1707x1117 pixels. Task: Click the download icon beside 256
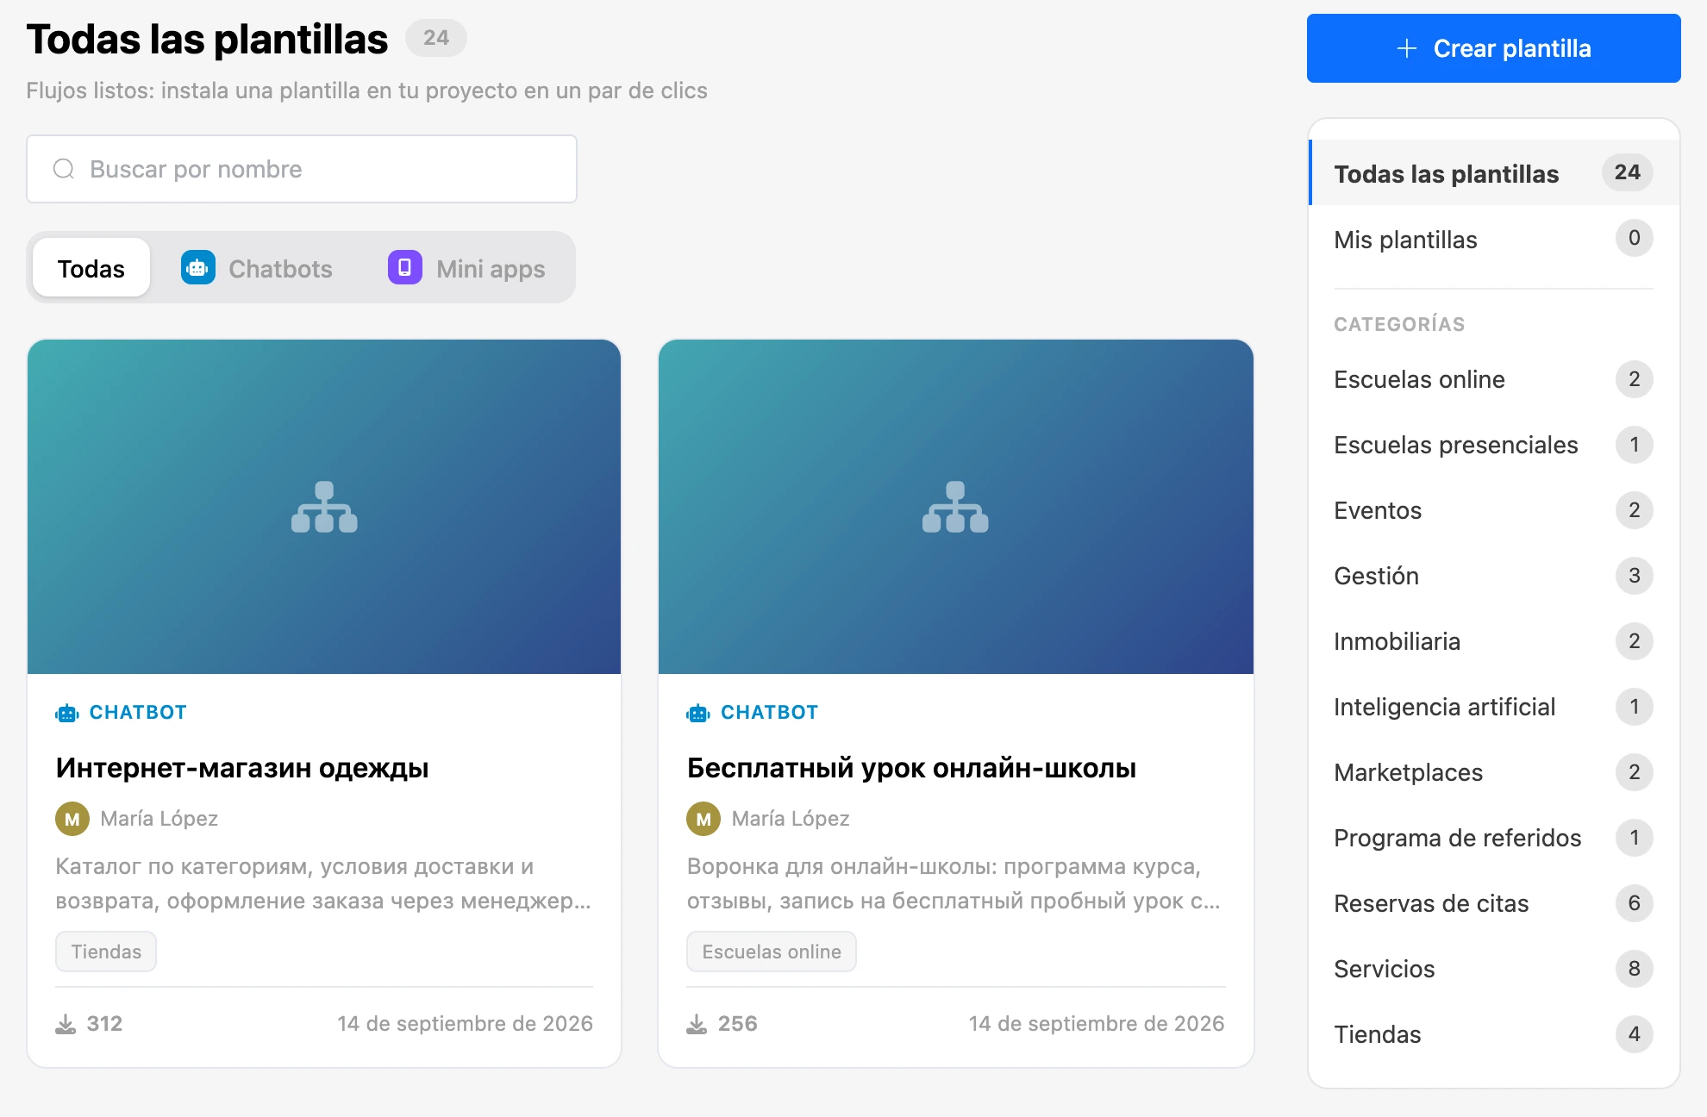tap(697, 1024)
